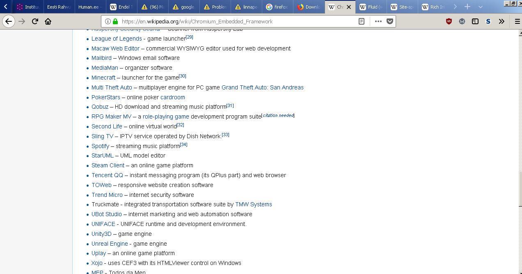
Task: Open the Macaw Web Editor link
Action: point(115,48)
